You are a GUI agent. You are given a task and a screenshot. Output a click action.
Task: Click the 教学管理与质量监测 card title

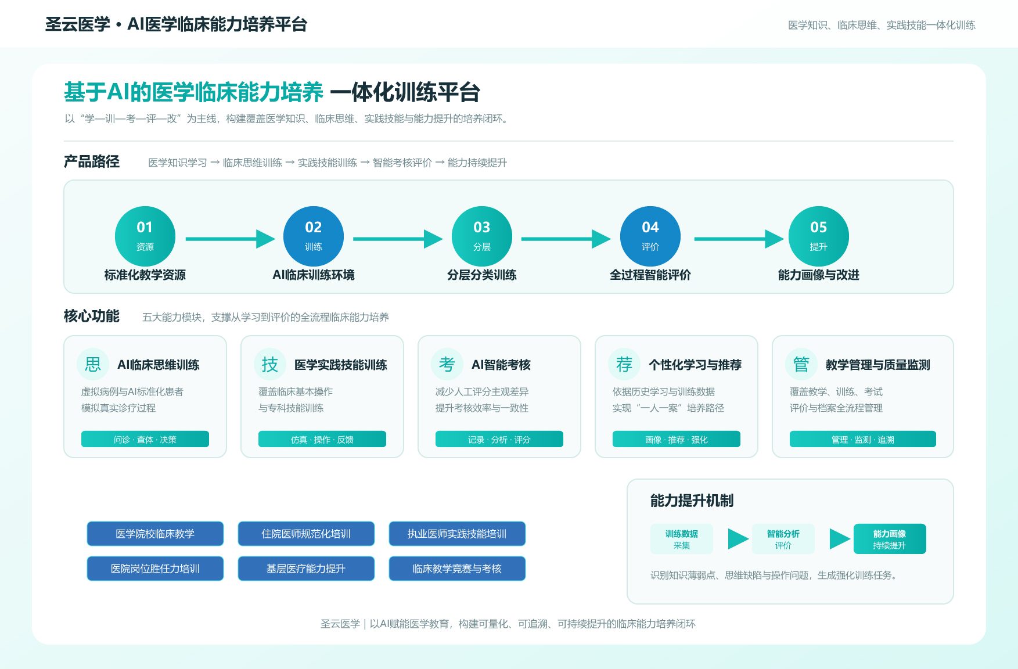(x=878, y=365)
